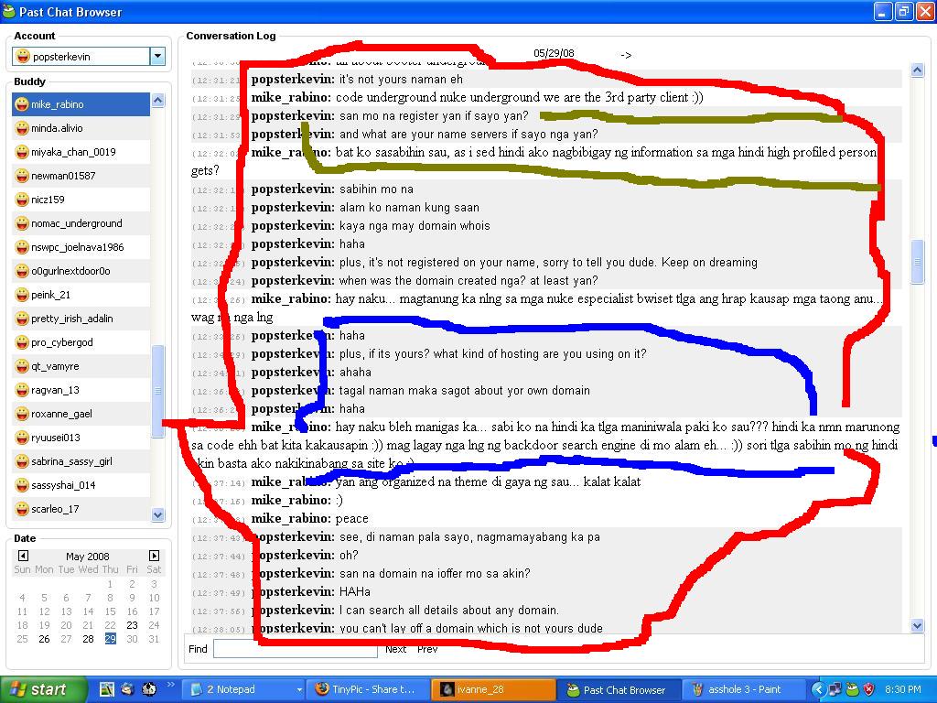Open logs for sabrina_sassy_girl
937x703 pixels.
point(81,461)
